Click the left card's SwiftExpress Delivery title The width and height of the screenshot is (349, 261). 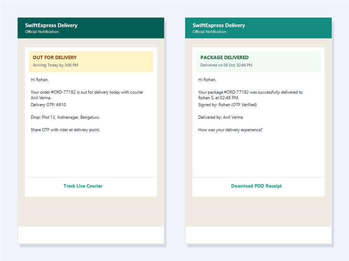(x=51, y=25)
